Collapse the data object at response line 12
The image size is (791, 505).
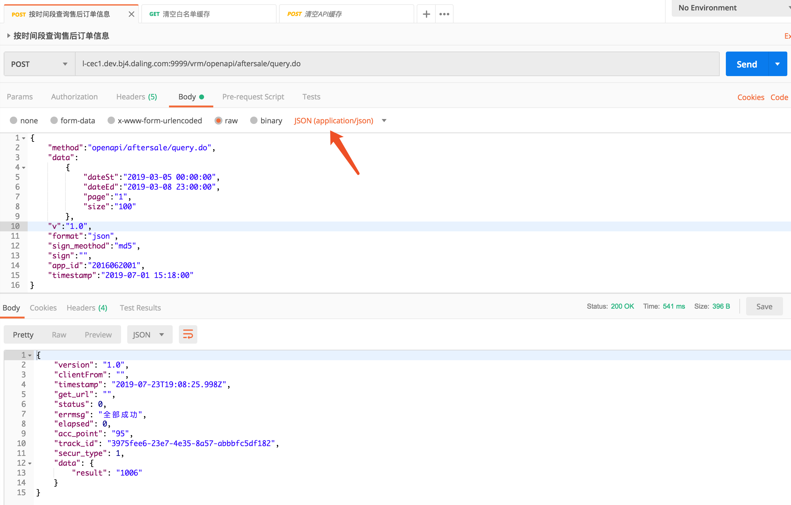coord(30,463)
